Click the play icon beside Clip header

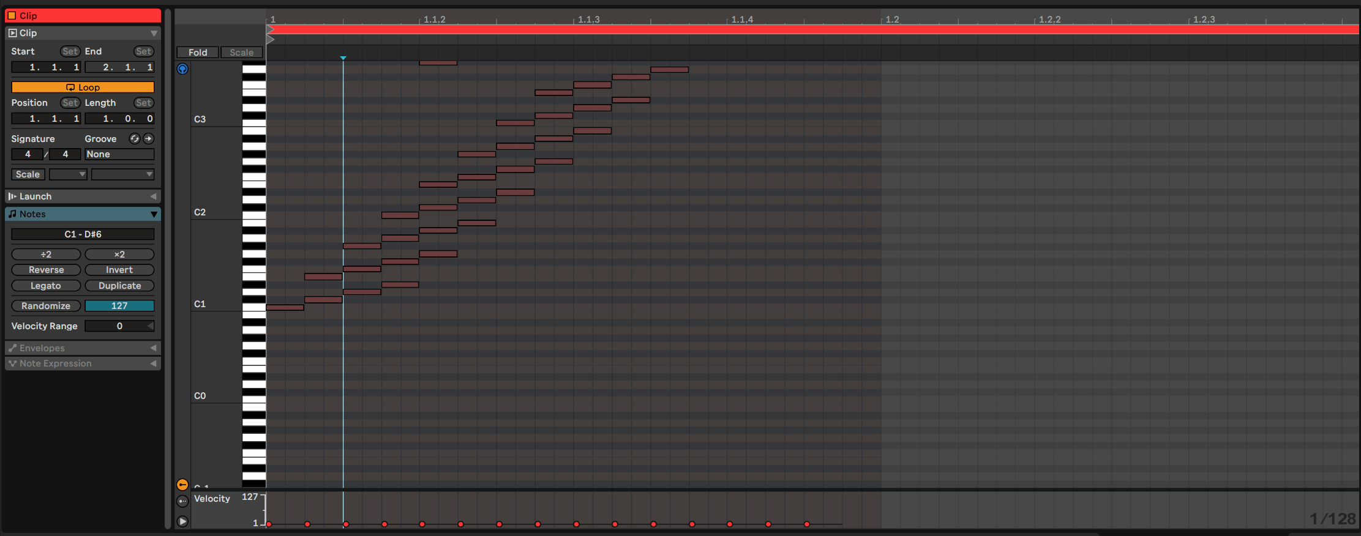12,33
